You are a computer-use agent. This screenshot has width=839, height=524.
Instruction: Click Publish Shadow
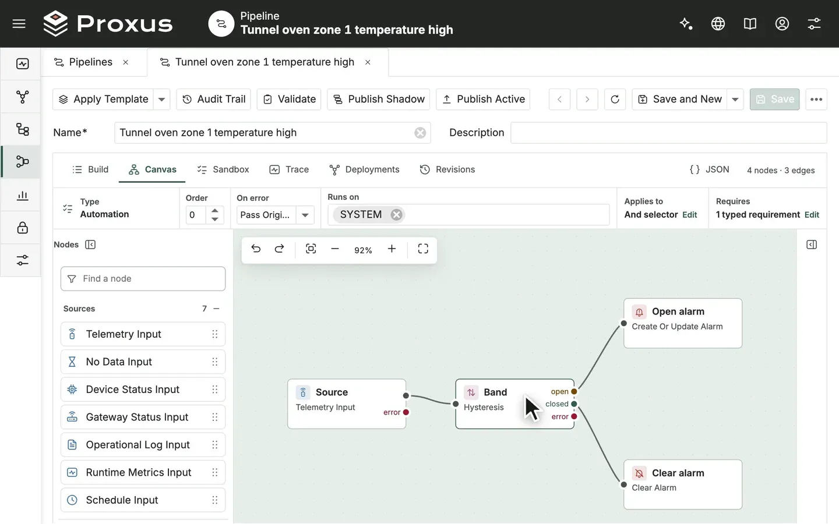coord(379,100)
